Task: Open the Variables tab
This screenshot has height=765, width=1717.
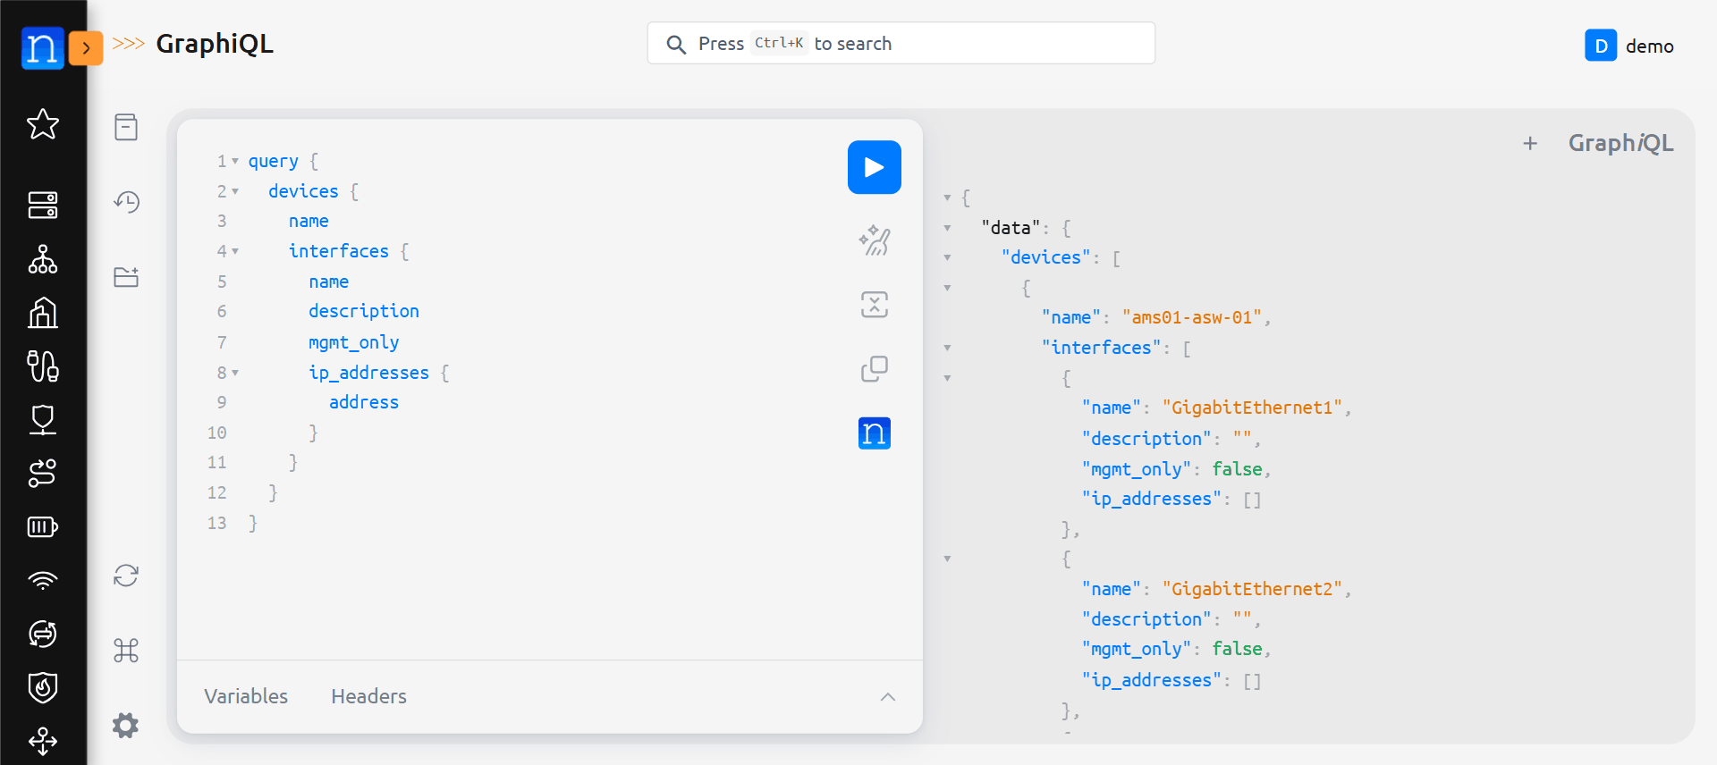Action: coord(246,696)
